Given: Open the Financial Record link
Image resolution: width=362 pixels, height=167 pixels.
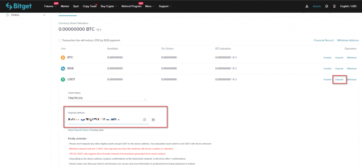Looking at the screenshot, I should pyautogui.click(x=323, y=40).
